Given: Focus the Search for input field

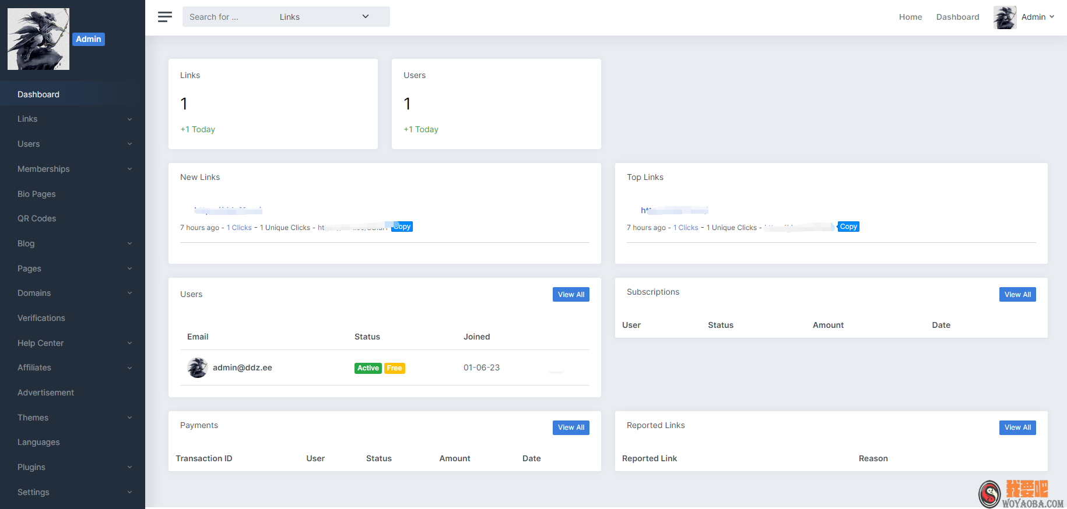Looking at the screenshot, I should click(x=227, y=17).
